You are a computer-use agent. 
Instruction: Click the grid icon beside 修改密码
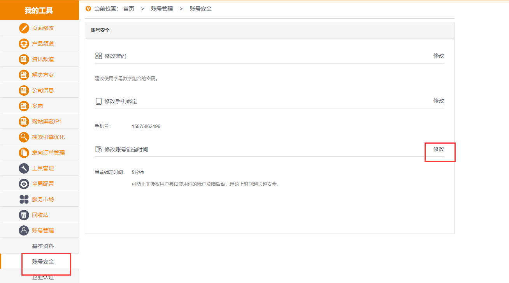coord(98,56)
